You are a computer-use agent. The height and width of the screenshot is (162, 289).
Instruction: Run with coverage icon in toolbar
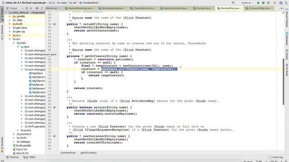[268, 3]
